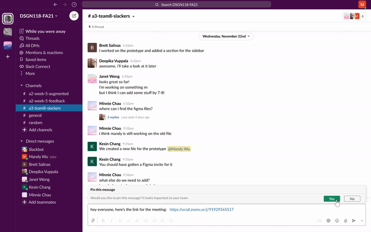Click the search DSGN118-FA21 field
371x232 pixels.
tap(177, 5)
